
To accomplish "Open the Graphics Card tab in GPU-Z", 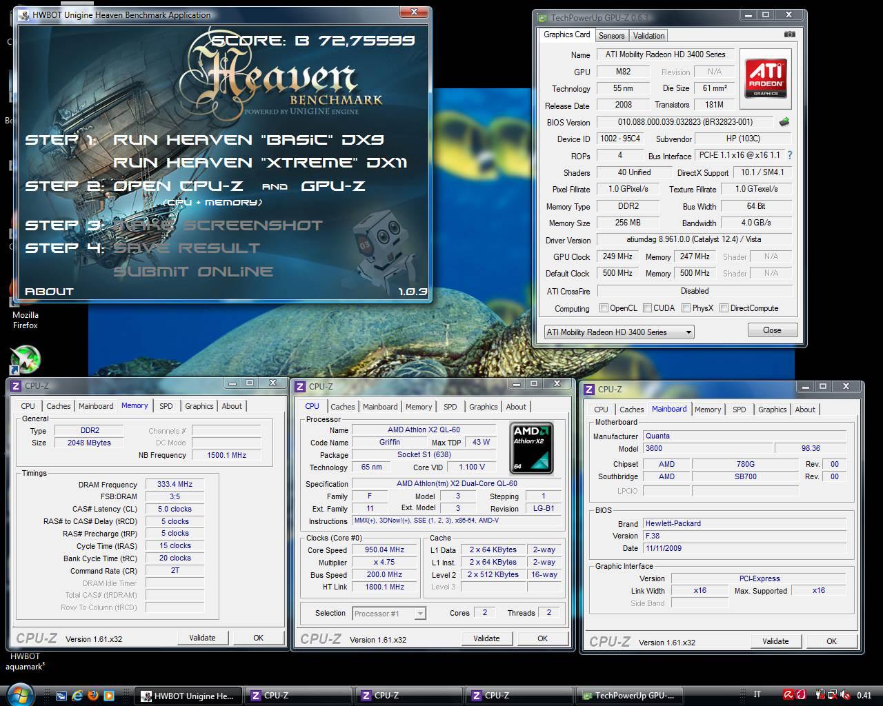I will click(566, 34).
